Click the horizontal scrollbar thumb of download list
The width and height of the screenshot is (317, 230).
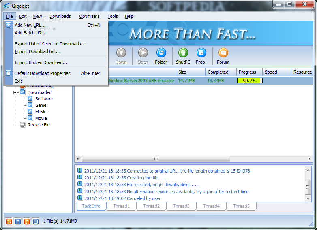click(x=156, y=159)
